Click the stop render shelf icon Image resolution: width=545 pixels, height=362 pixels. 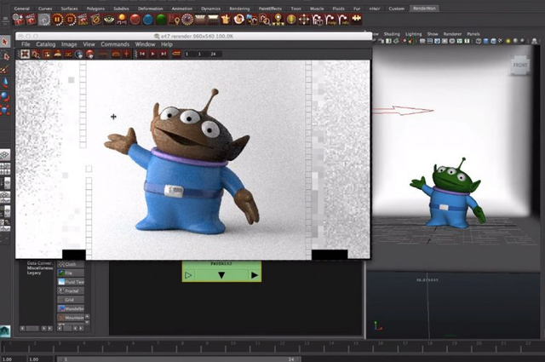70,20
